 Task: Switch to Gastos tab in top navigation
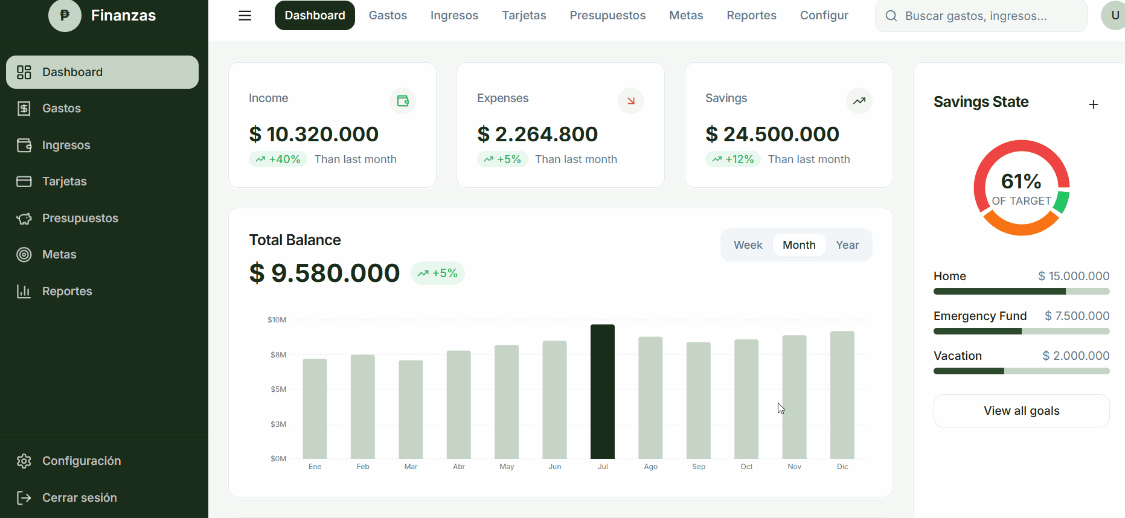pos(388,15)
